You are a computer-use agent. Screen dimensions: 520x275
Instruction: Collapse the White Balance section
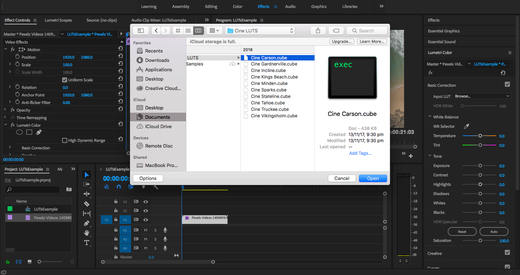430,117
